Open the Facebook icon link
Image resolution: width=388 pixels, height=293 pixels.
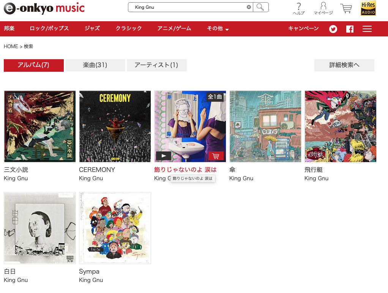[350, 29]
